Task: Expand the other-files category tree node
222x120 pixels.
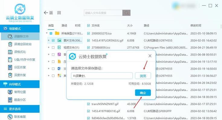Action: coord(49,76)
